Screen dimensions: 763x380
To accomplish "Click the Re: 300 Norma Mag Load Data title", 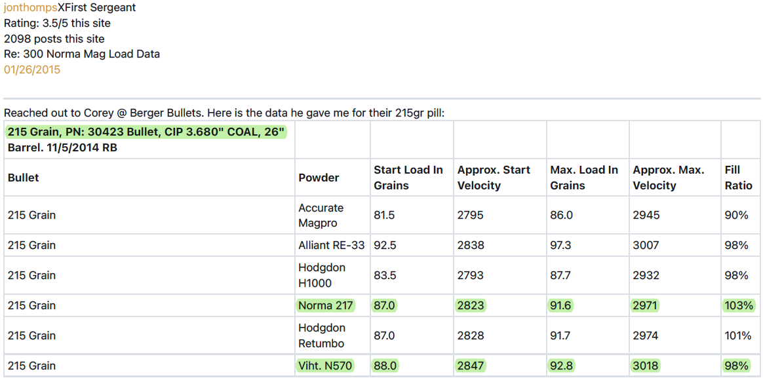I will (x=82, y=54).
